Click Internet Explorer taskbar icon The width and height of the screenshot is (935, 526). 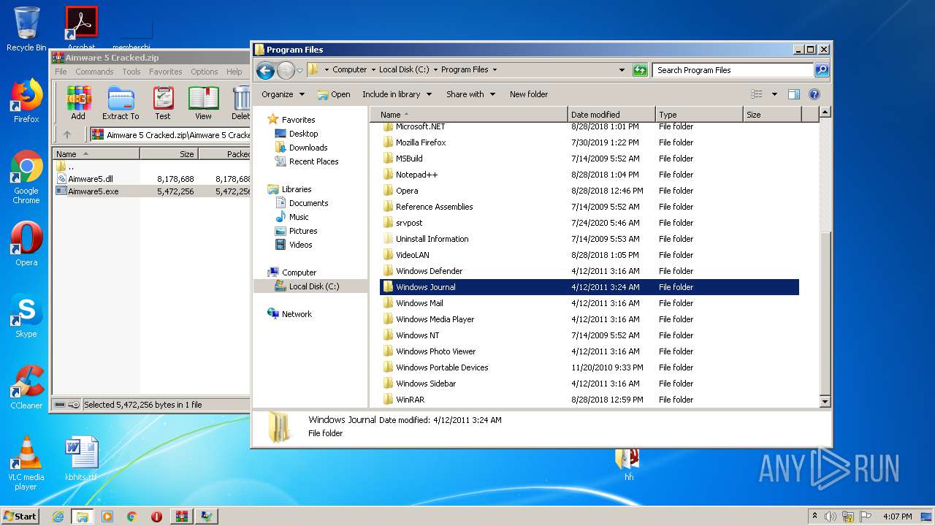pyautogui.click(x=58, y=517)
